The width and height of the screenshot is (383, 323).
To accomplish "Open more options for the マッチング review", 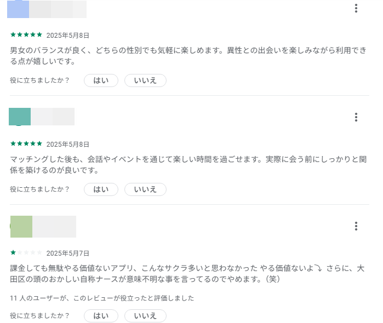I will tap(356, 117).
